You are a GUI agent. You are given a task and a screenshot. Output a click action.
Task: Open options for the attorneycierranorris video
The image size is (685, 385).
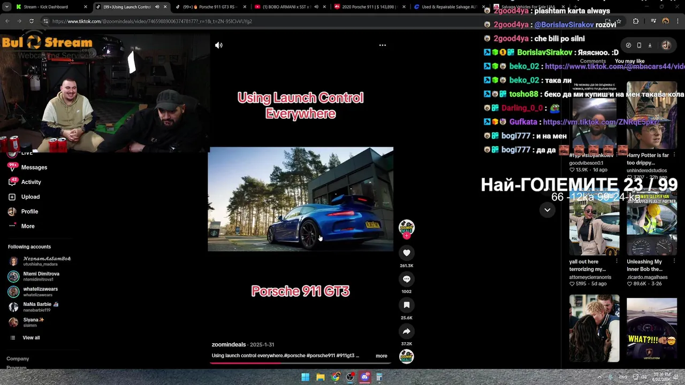[616, 262]
